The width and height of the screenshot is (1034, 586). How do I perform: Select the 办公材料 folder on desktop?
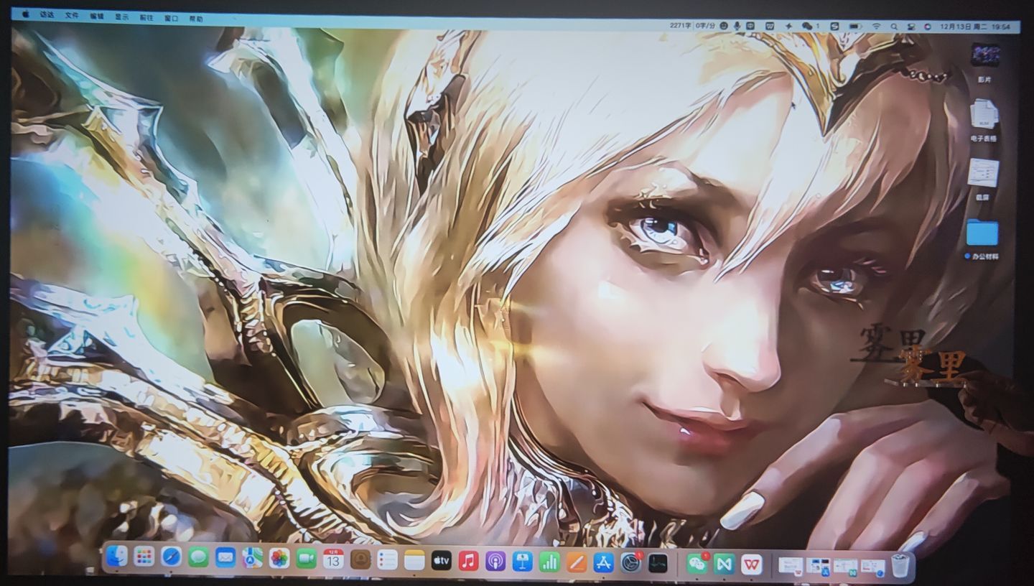(982, 233)
